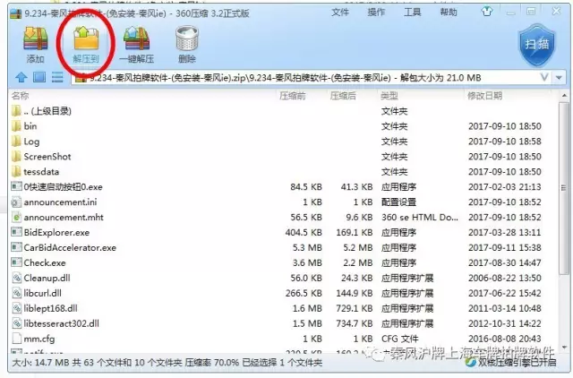This screenshot has width=573, height=378.
Task: Click the Check.exe file icon
Action: [16, 262]
